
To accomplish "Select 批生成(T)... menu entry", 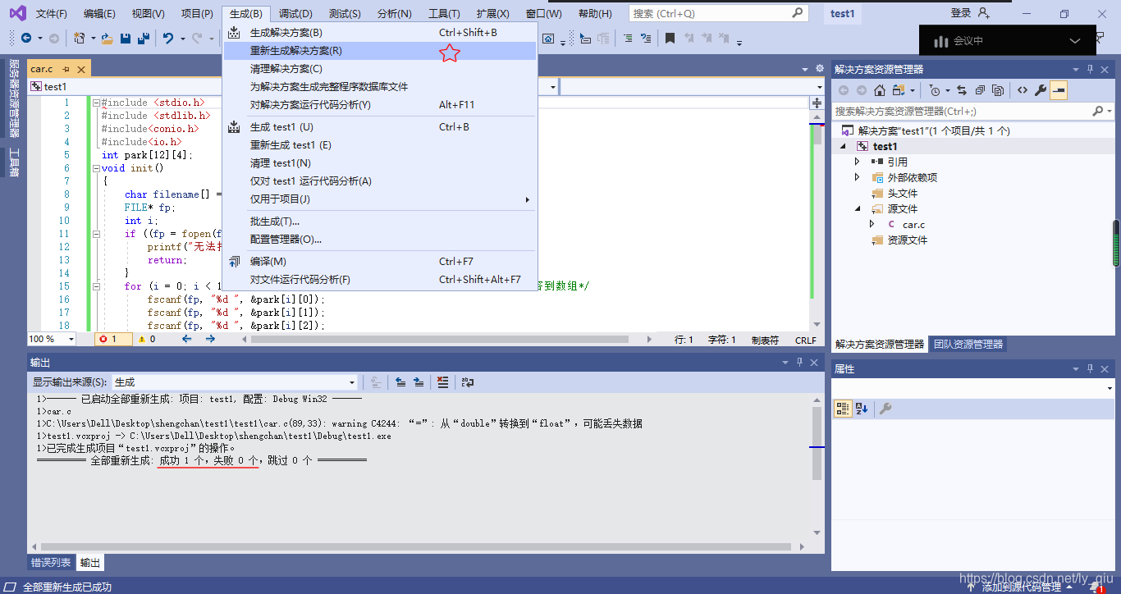I will 380,222.
